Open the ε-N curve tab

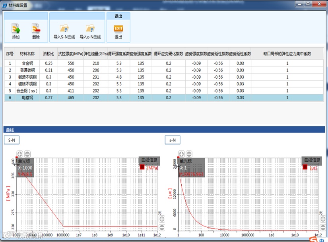173,140
